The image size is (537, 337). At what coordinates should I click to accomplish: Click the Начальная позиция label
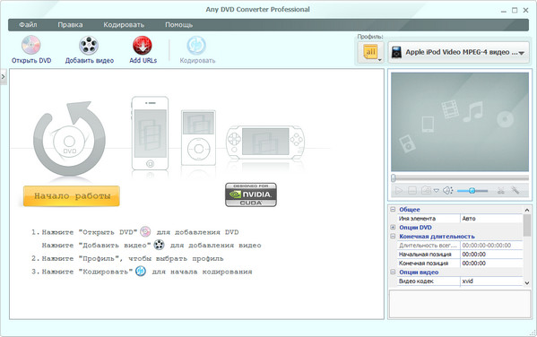coord(425,255)
